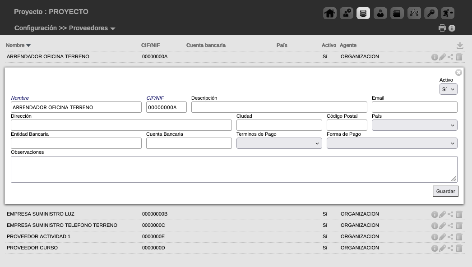
Task: Click into the Email input field
Action: pos(414,107)
